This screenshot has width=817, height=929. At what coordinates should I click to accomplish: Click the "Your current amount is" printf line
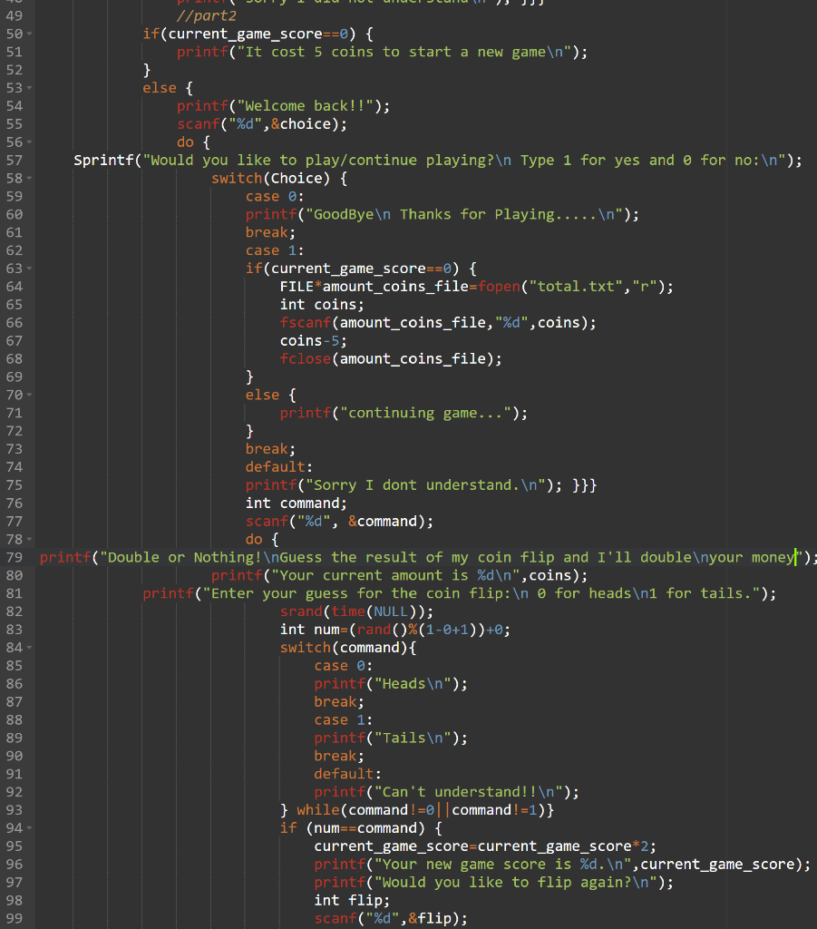pyautogui.click(x=399, y=575)
